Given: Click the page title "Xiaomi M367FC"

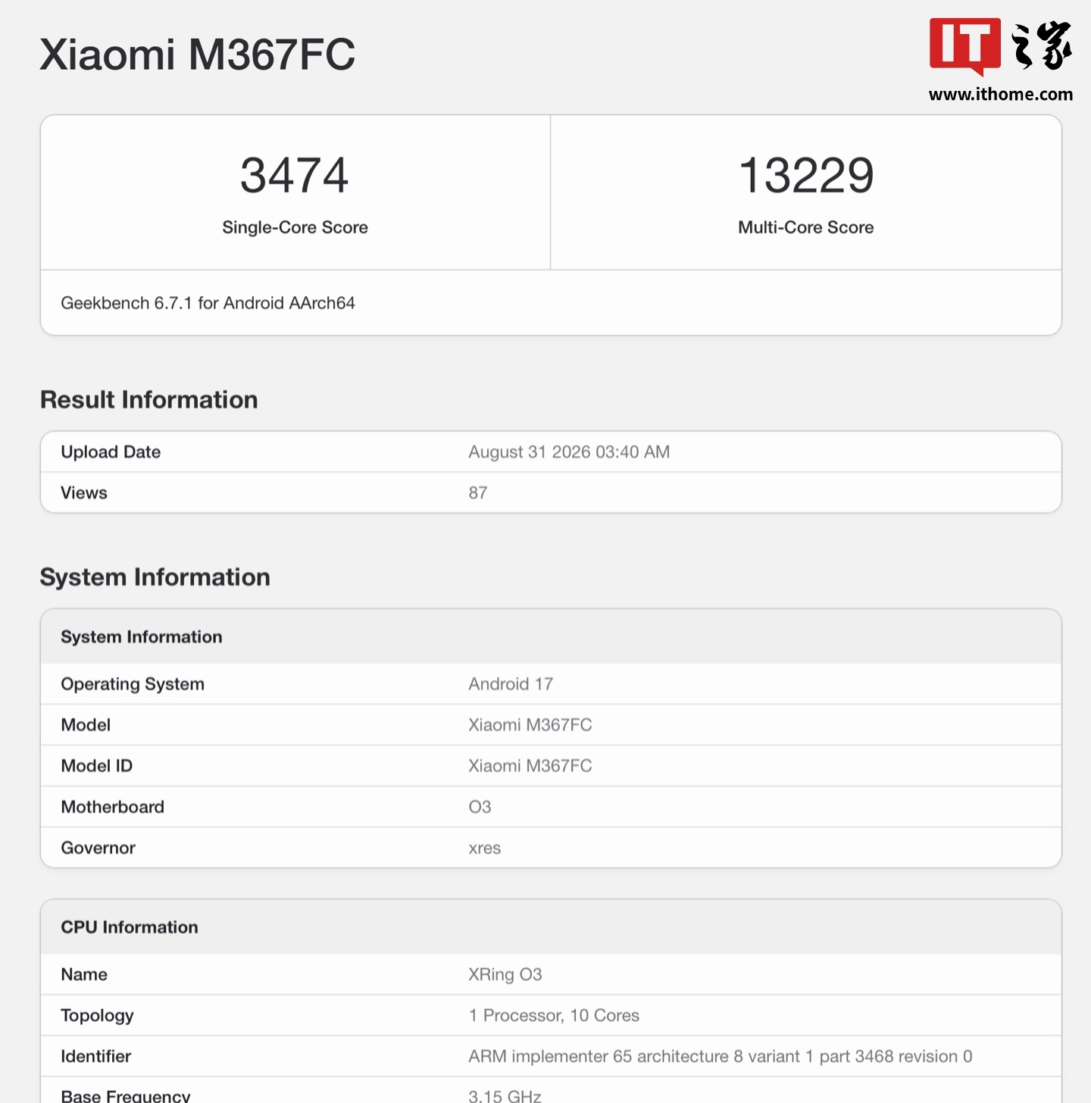Looking at the screenshot, I should [x=197, y=55].
